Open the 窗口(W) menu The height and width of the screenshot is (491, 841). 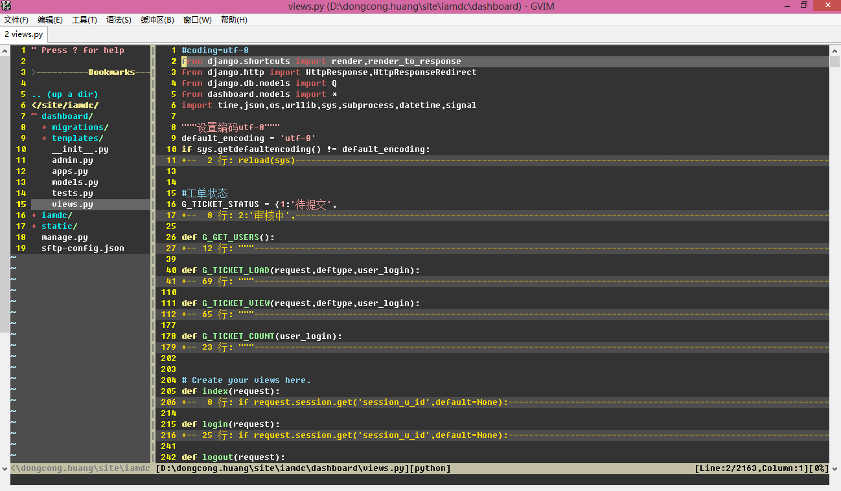point(196,20)
